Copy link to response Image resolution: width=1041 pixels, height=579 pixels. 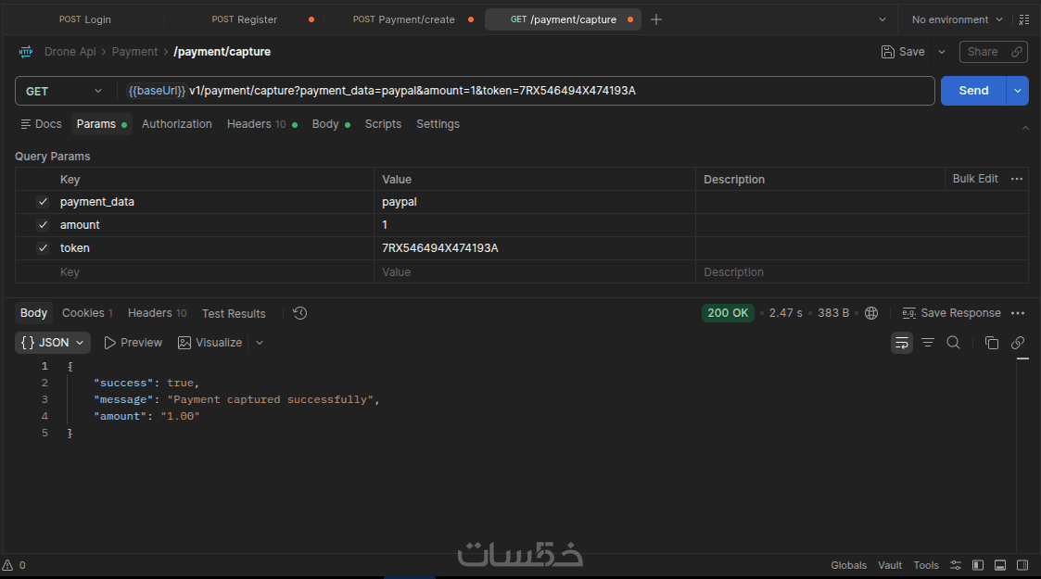coord(1017,343)
